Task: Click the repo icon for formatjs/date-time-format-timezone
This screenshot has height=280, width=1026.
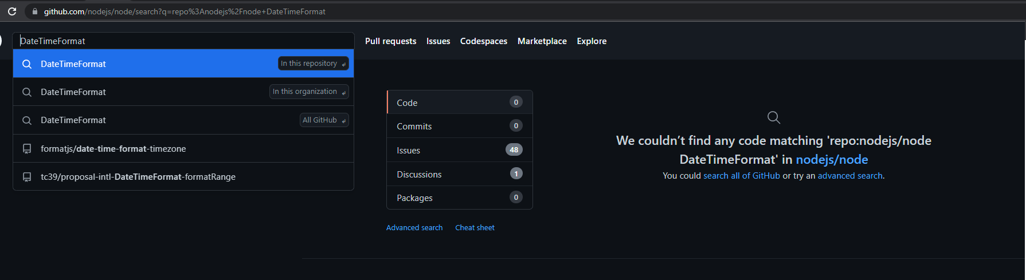Action: (27, 149)
